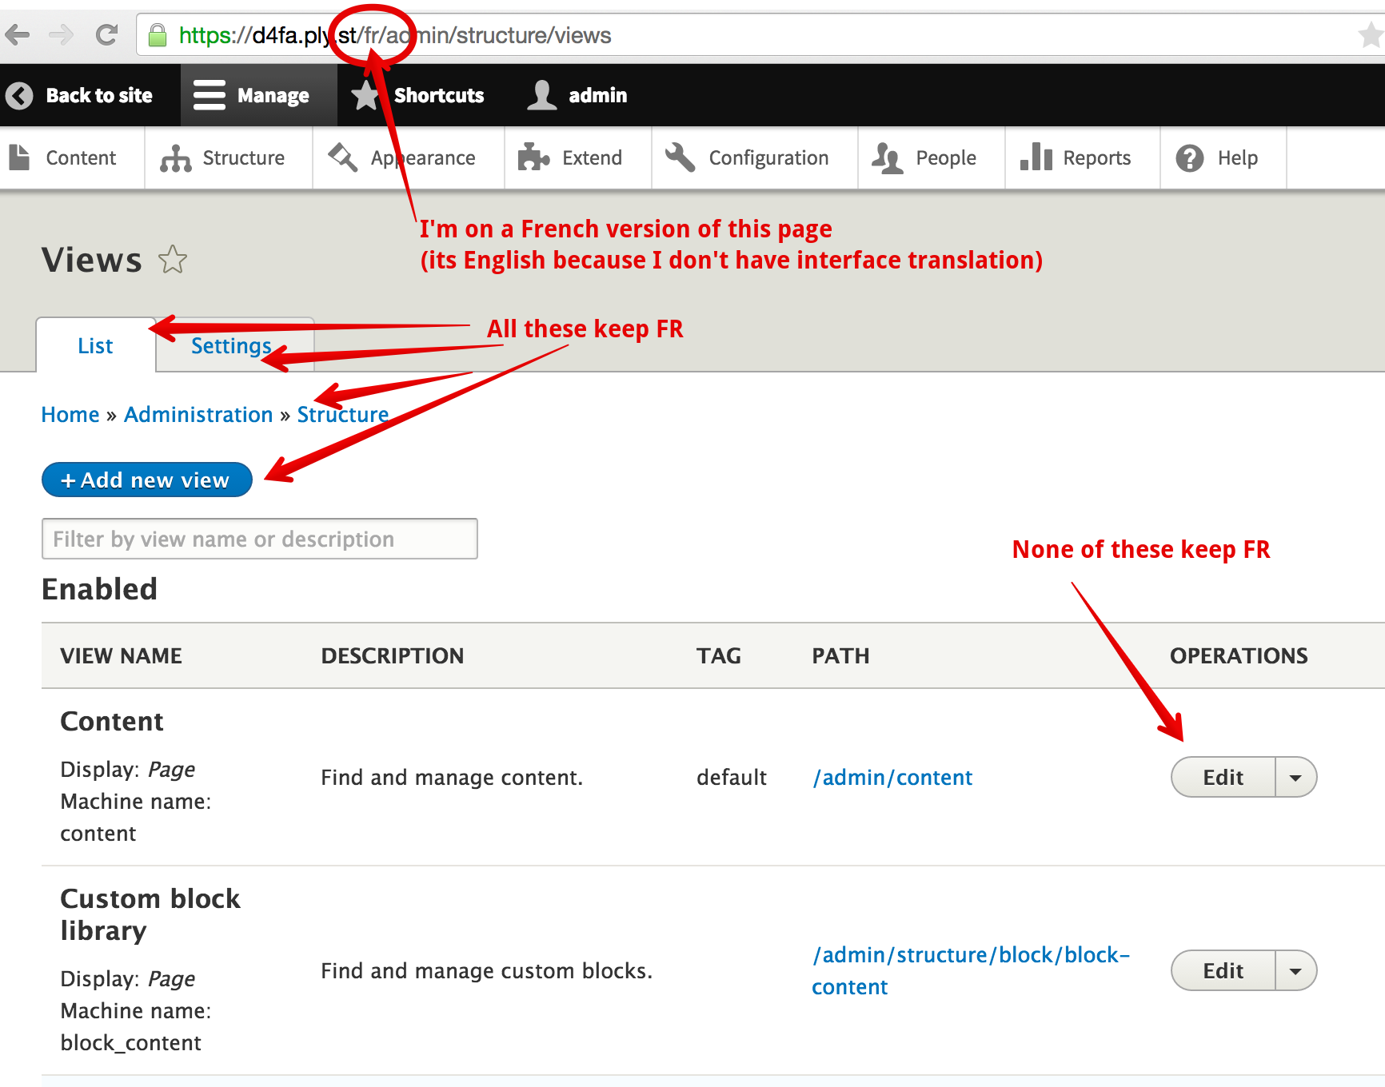Click the Back to site arrow icon
This screenshot has width=1385, height=1087.
[20, 96]
